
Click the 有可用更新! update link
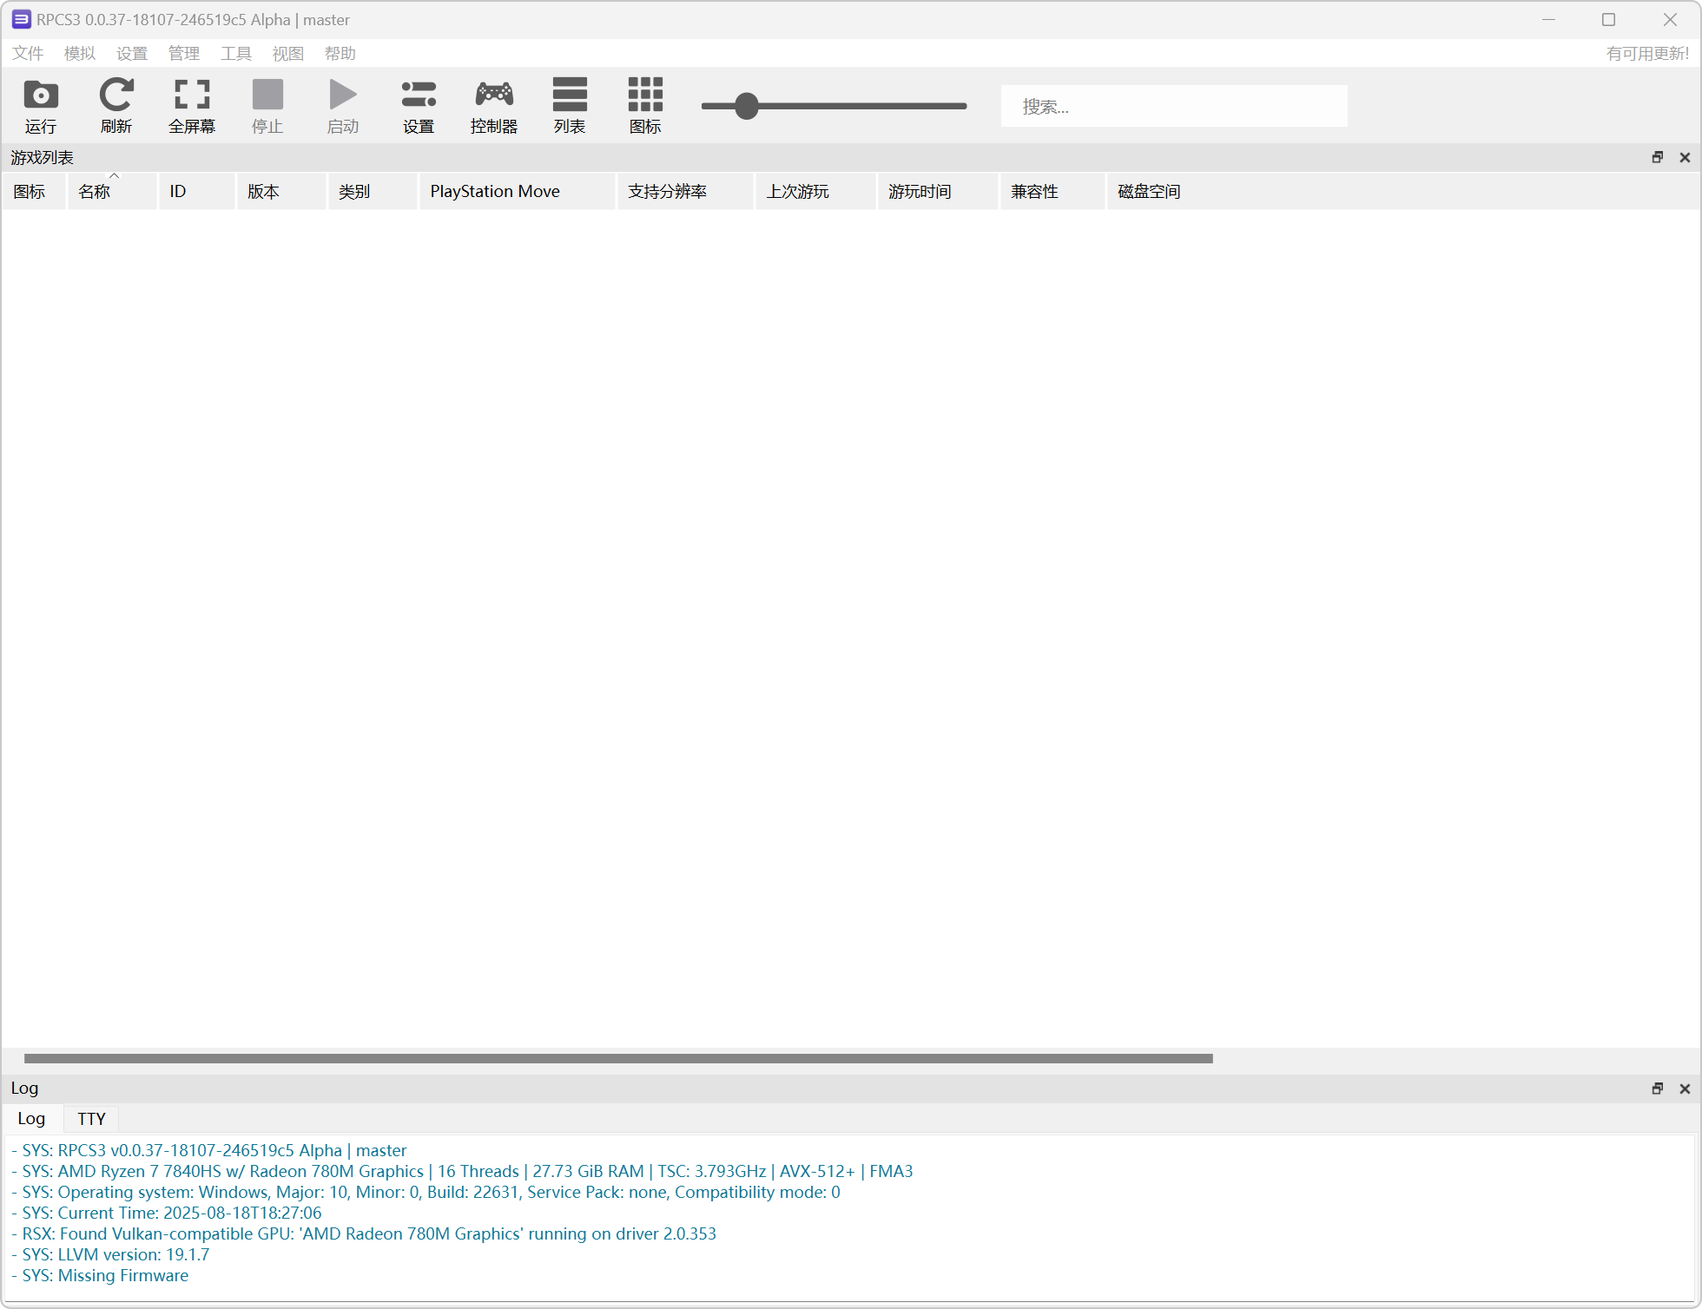pos(1646,53)
